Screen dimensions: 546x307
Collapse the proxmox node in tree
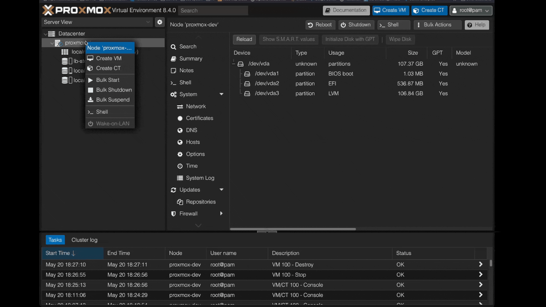[x=52, y=43]
